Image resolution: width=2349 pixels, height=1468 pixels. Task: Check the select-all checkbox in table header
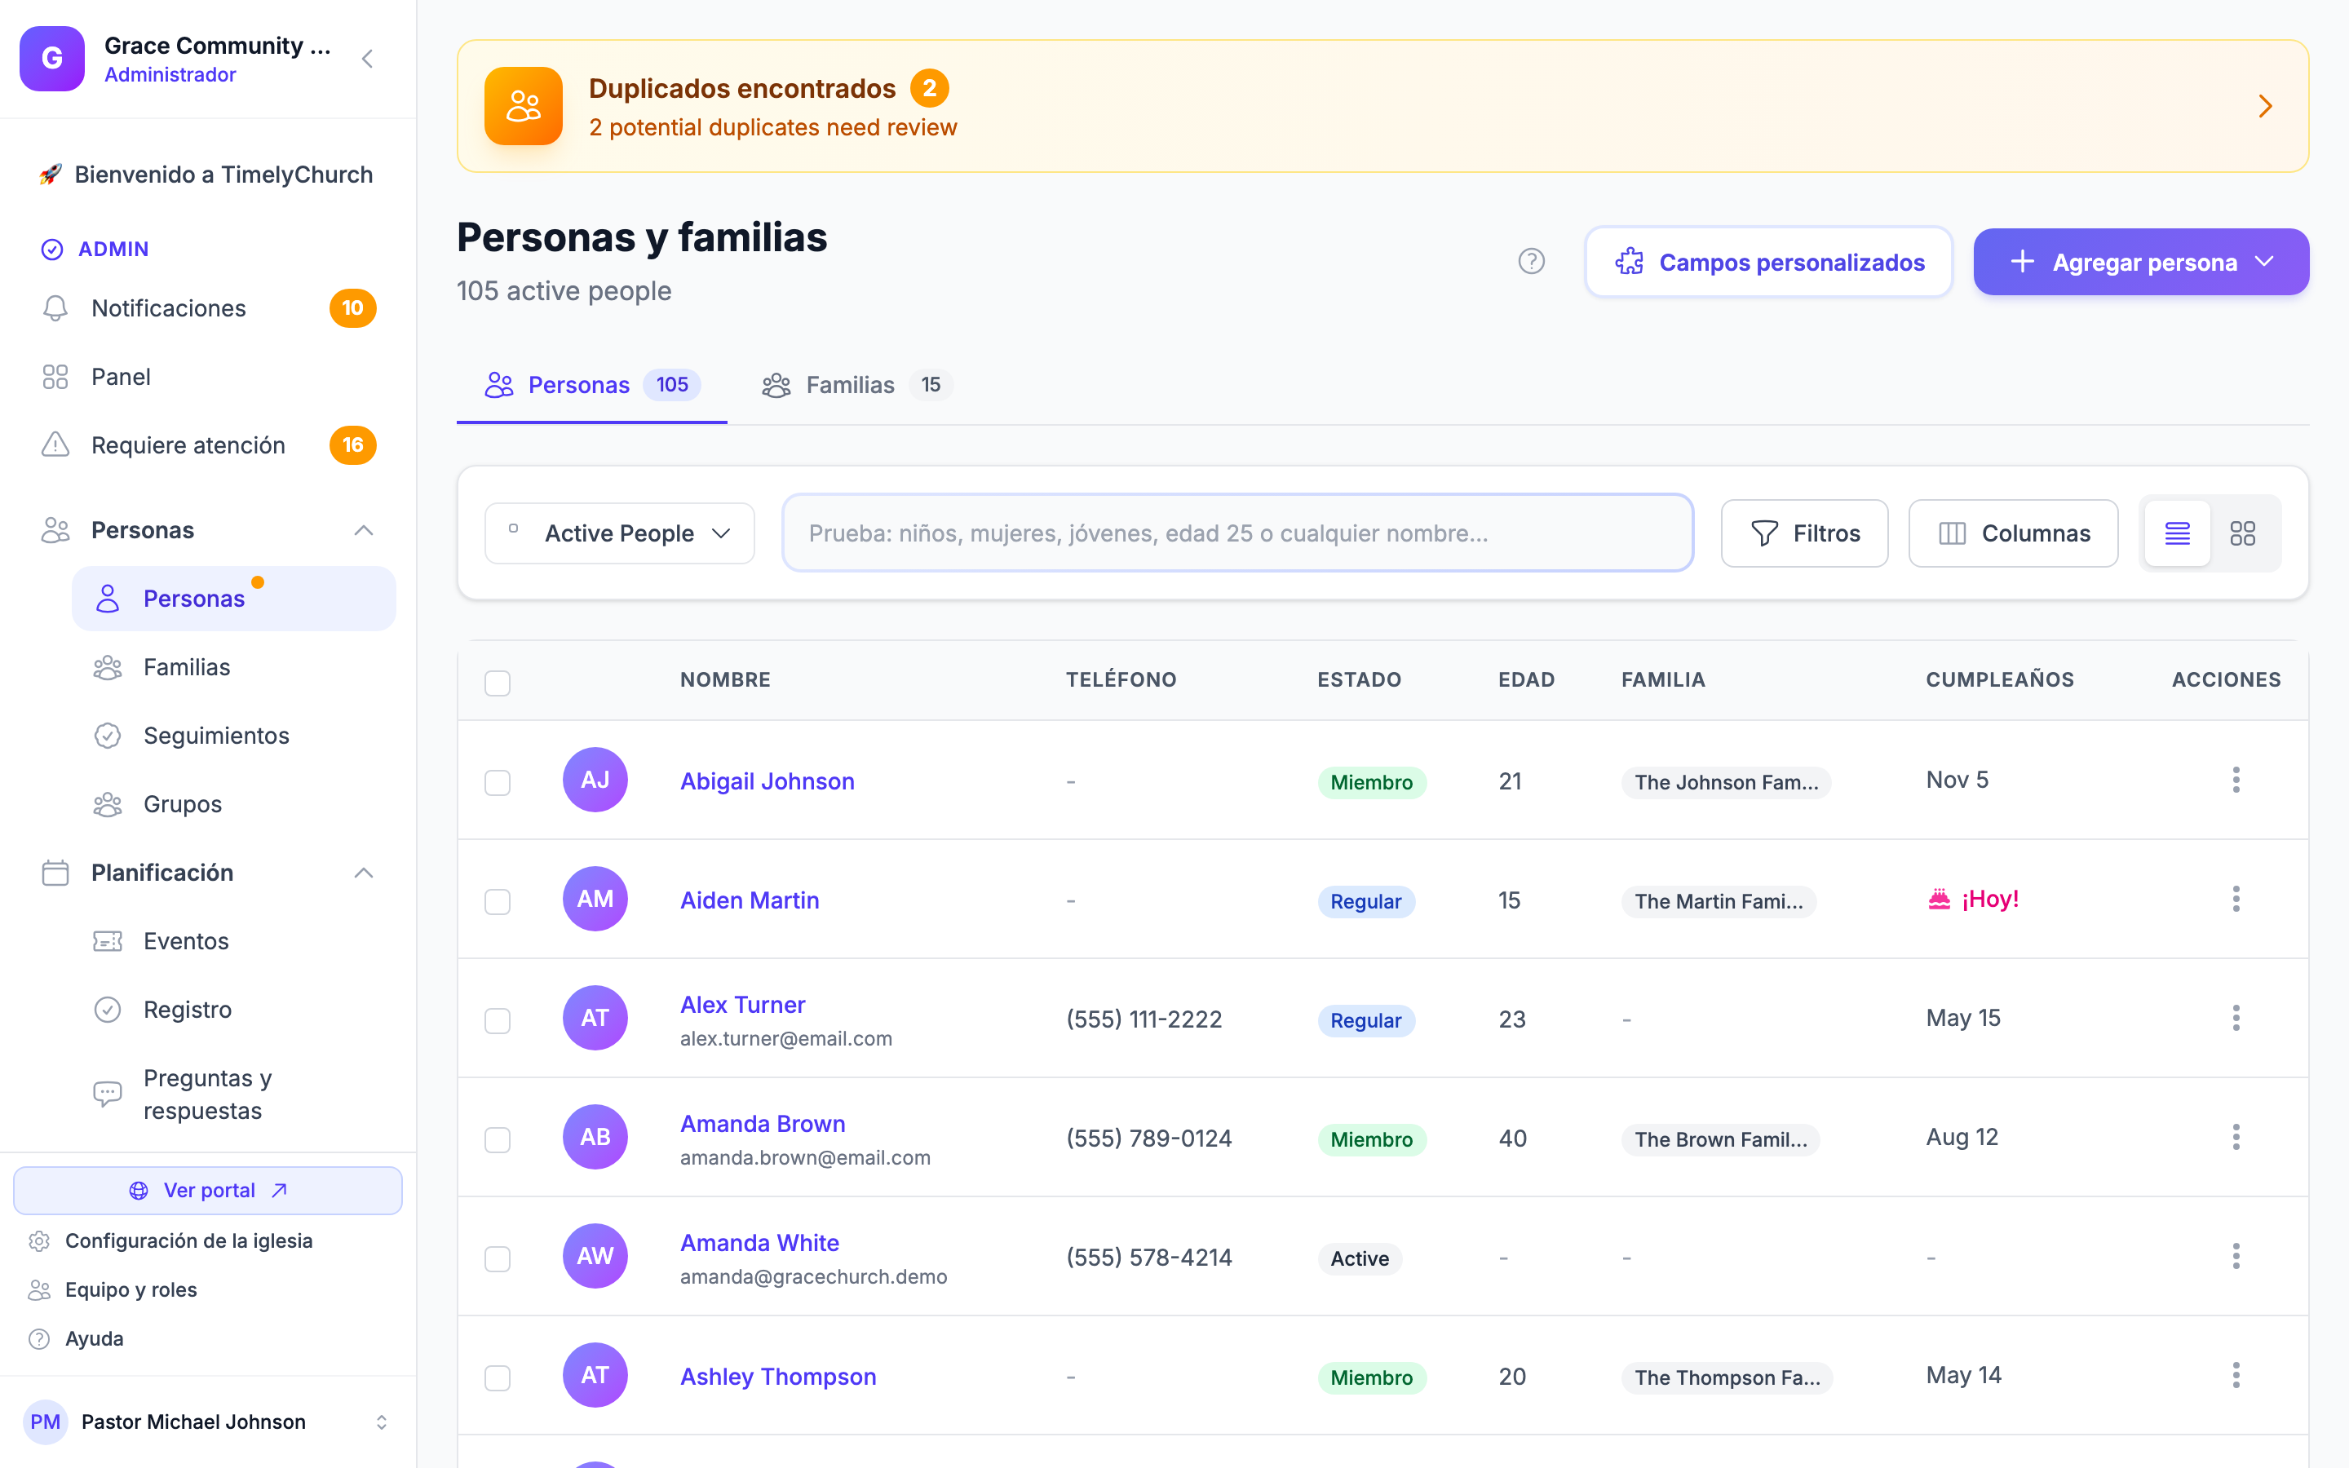pyautogui.click(x=497, y=683)
